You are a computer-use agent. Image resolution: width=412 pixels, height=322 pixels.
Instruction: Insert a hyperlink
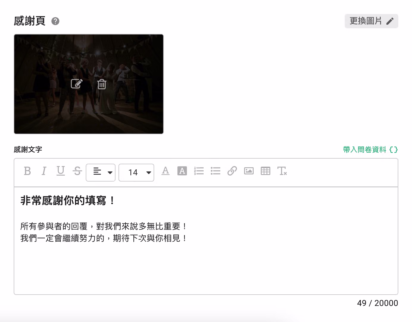point(232,171)
